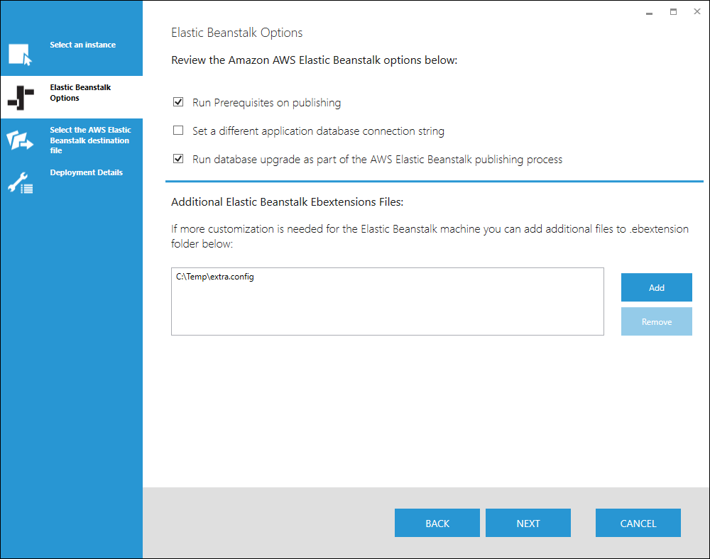Enable Set a different application database connection string
The height and width of the screenshot is (559, 710).
pos(178,131)
